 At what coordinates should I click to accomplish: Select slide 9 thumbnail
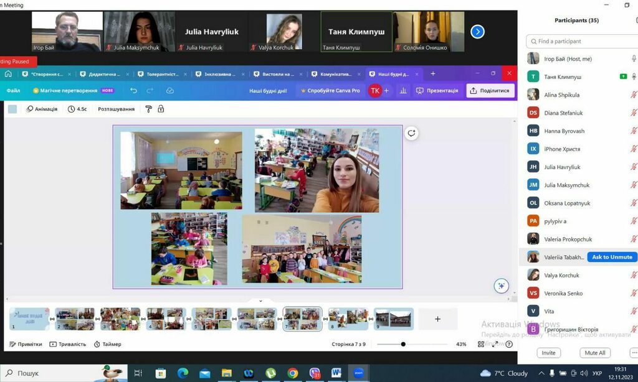pyautogui.click(x=393, y=319)
